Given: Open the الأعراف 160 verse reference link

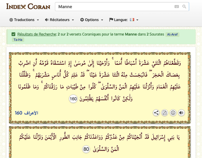Looking at the screenshot, I should (27, 113).
